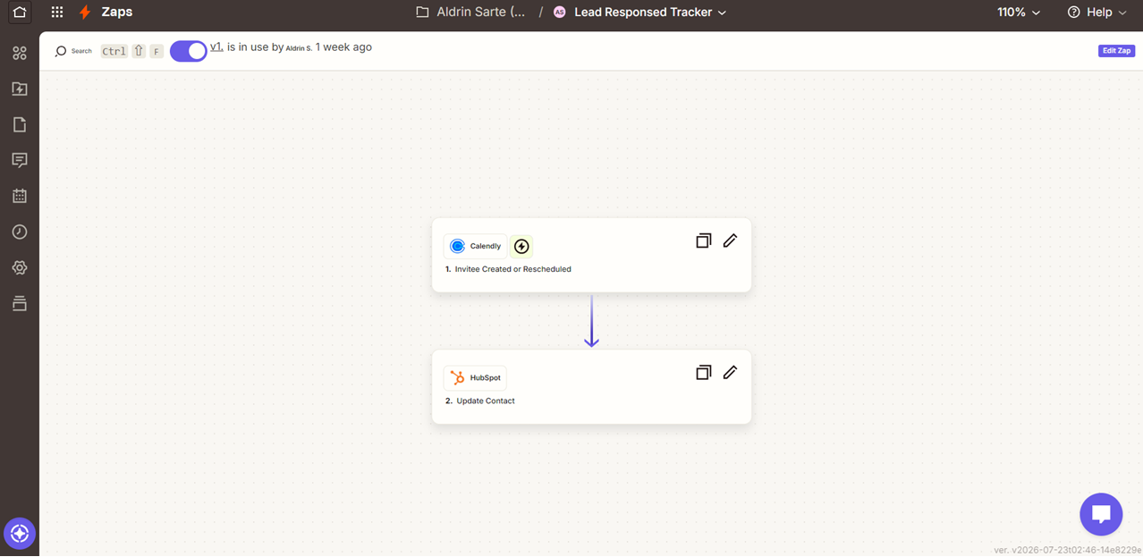Click the instant trigger lightning badge
This screenshot has width=1143, height=557.
tap(521, 246)
